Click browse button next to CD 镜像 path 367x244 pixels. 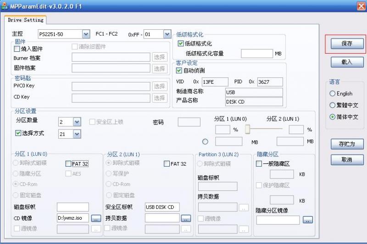click(96, 218)
